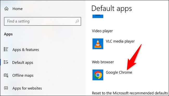
Task: Open the Home settings page
Action: pyautogui.click(x=18, y=9)
